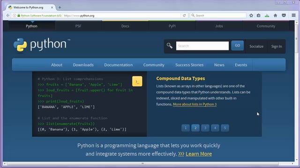Go to the browser home page icon
Image resolution: width=300 pixels, height=168 pixels.
[x=275, y=15]
